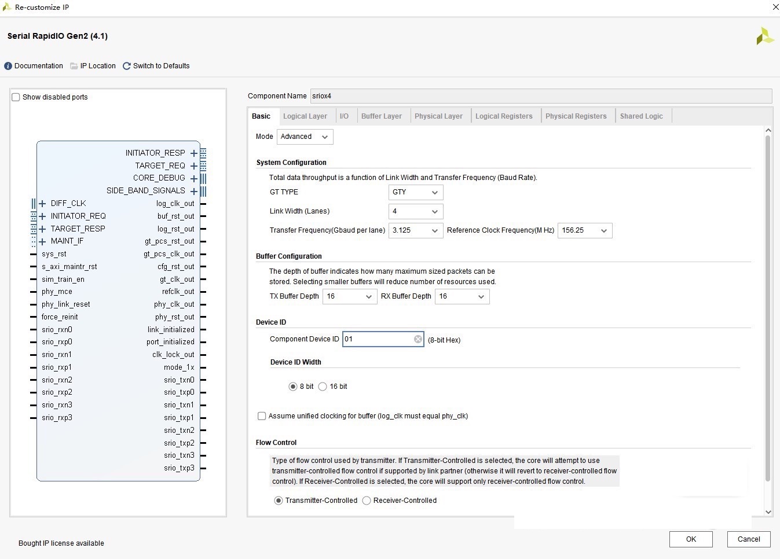Viewport: 780px width, 559px height.
Task: Click the Vivado icon in the title bar
Action: (7, 7)
